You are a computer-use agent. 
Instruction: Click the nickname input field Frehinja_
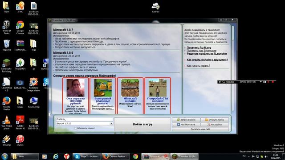(84, 119)
